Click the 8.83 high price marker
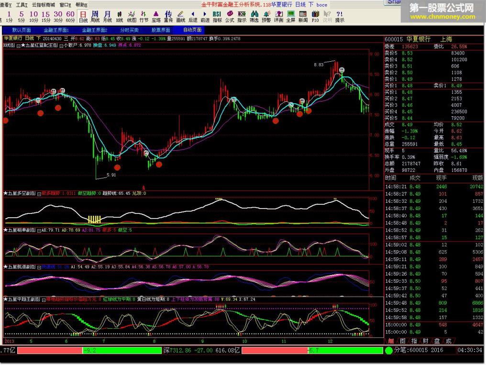Viewport: 486px width, 365px height. [318, 65]
